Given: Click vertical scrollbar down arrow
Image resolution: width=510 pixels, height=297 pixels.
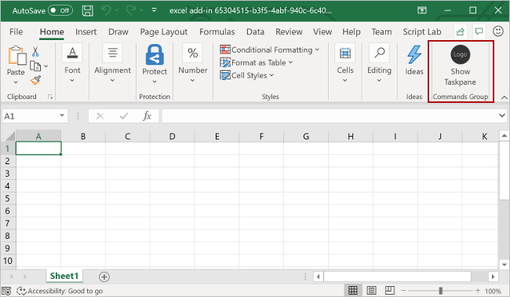Looking at the screenshot, I should [x=505, y=265].
